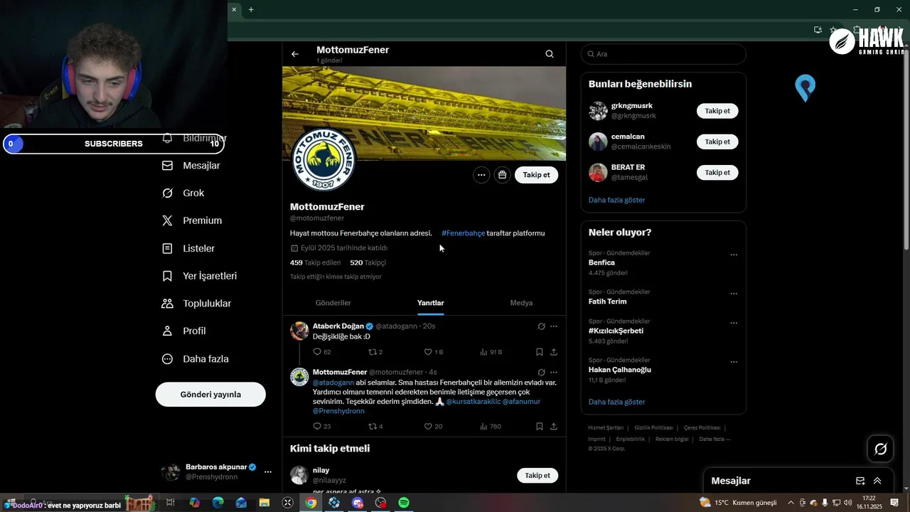The height and width of the screenshot is (512, 910).
Task: Open Premium in the sidebar
Action: pos(192,221)
